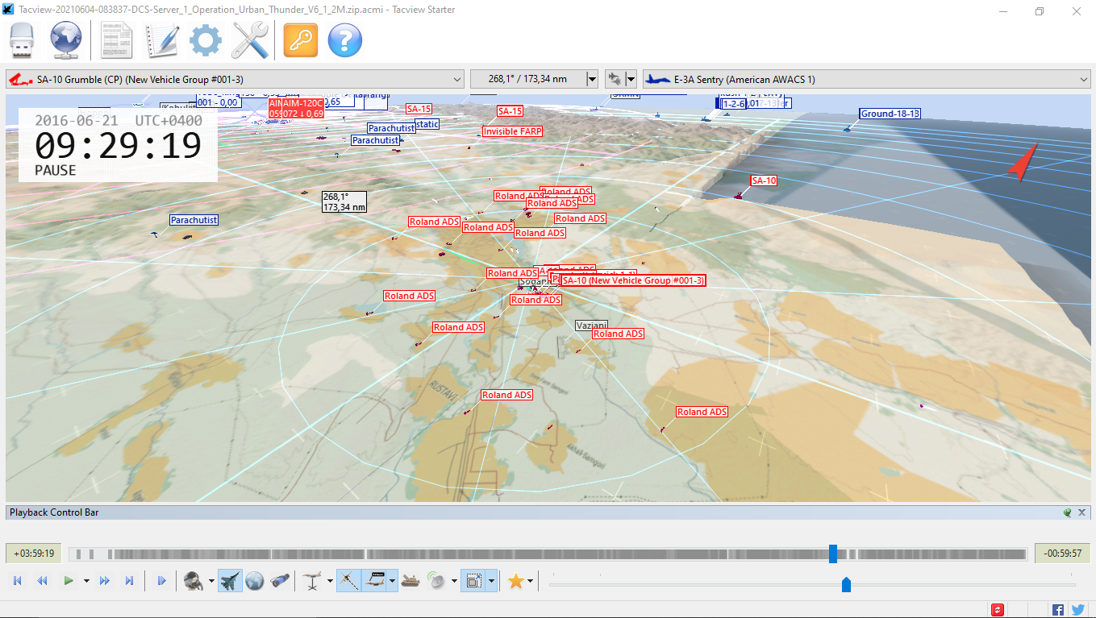The height and width of the screenshot is (618, 1096).
Task: Toggle the object trails missile icon
Action: [x=348, y=580]
